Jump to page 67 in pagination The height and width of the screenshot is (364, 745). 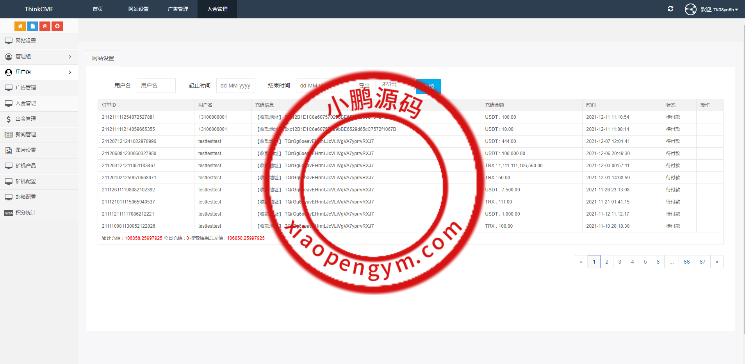[x=703, y=262]
